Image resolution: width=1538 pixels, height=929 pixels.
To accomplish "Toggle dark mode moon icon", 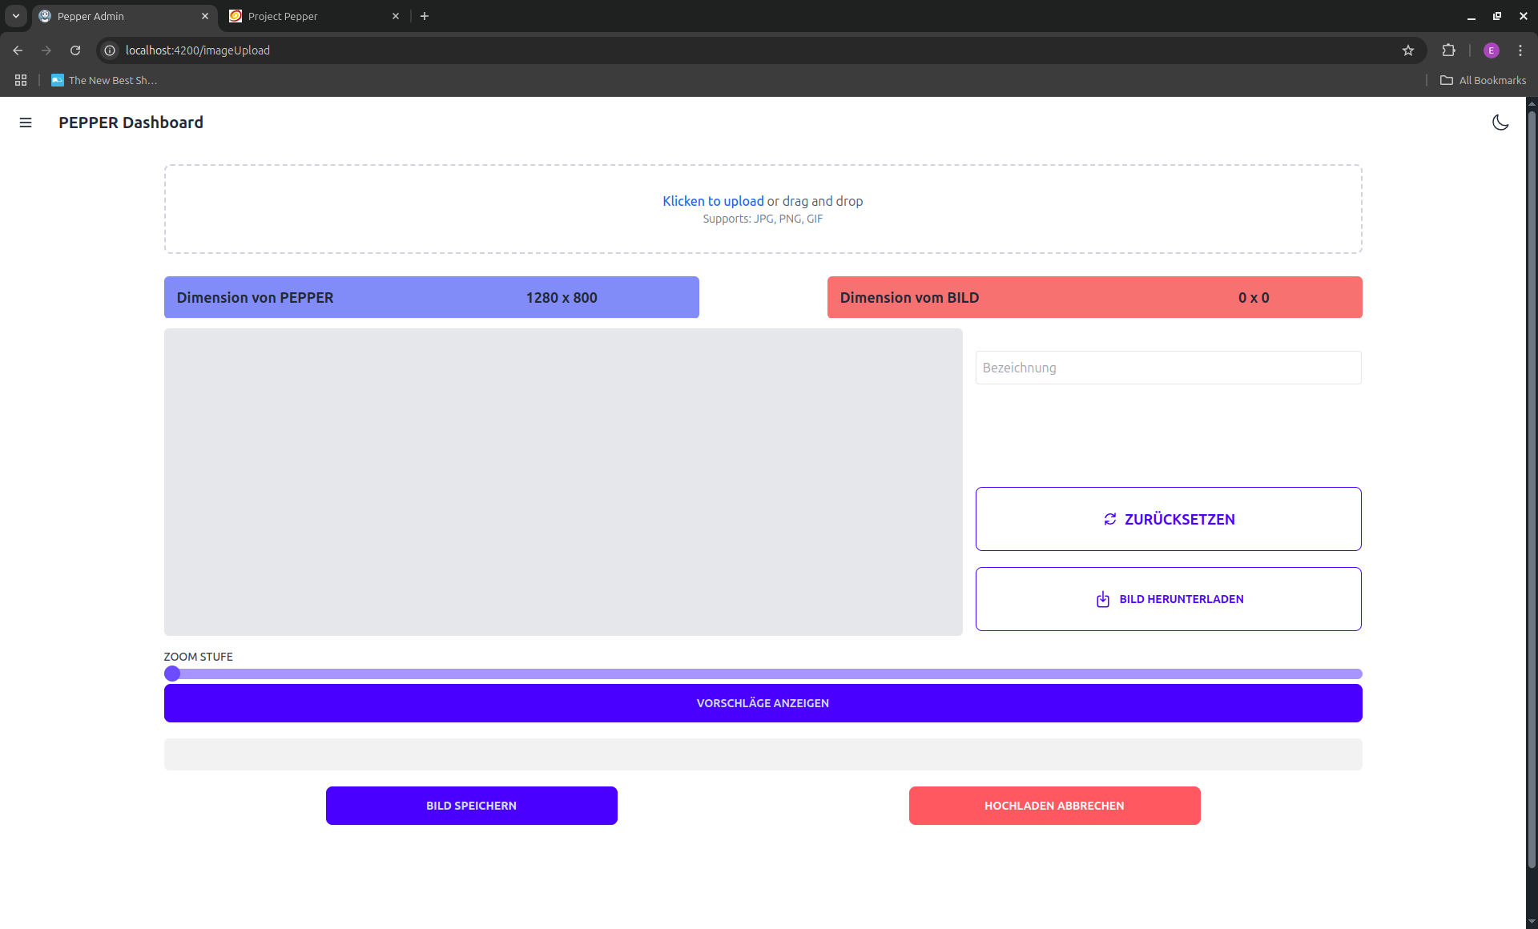I will point(1500,123).
